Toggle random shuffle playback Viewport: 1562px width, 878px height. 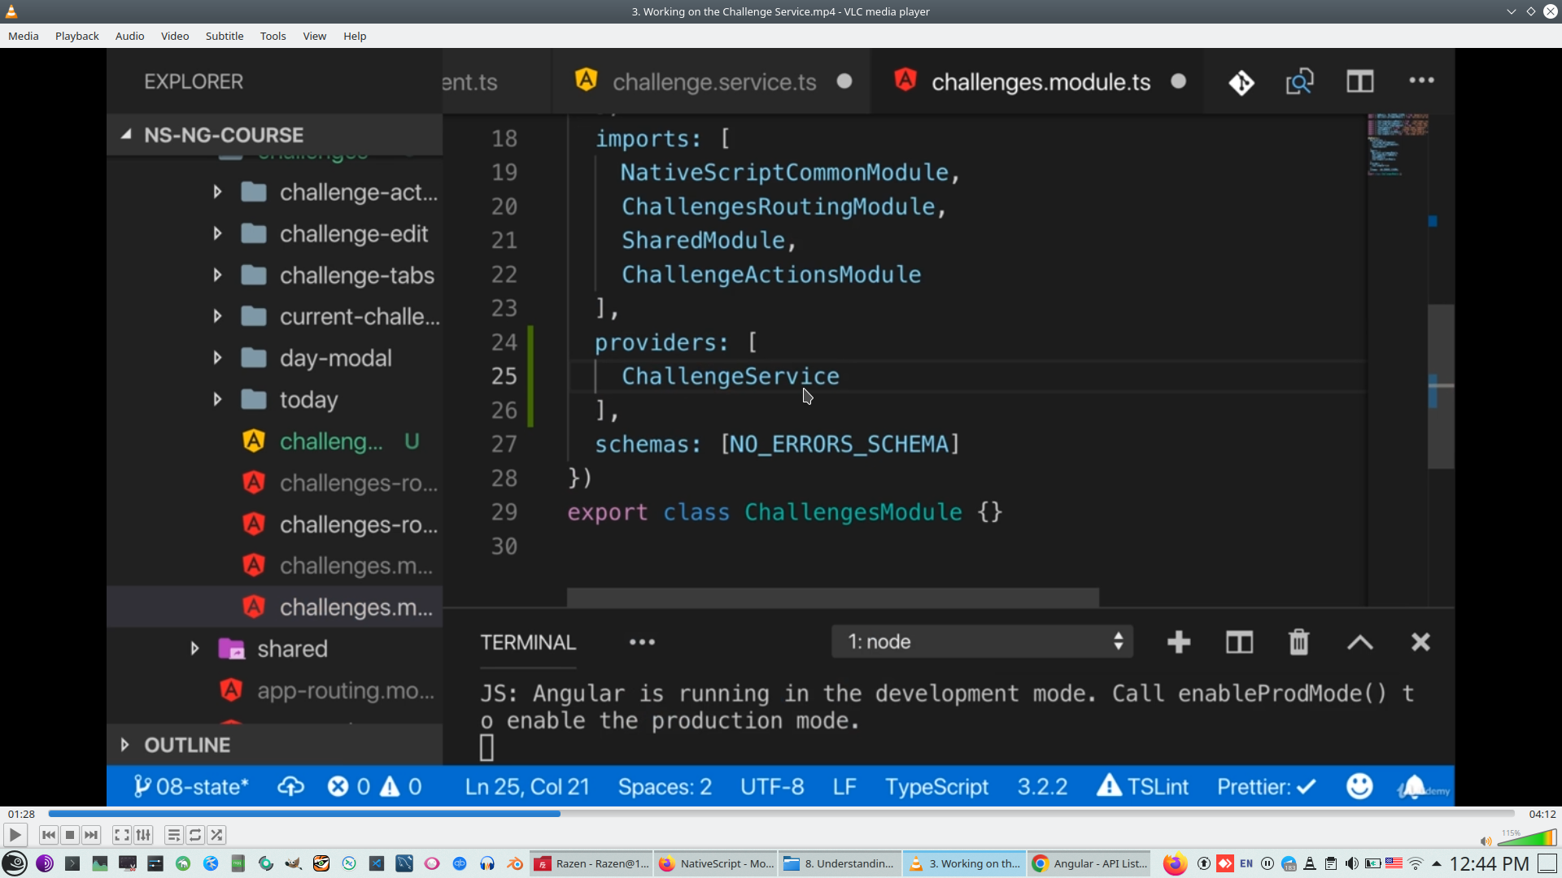(x=216, y=835)
